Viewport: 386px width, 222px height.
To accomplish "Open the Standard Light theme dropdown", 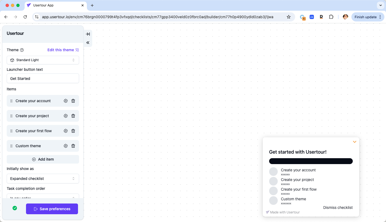I will click(43, 60).
